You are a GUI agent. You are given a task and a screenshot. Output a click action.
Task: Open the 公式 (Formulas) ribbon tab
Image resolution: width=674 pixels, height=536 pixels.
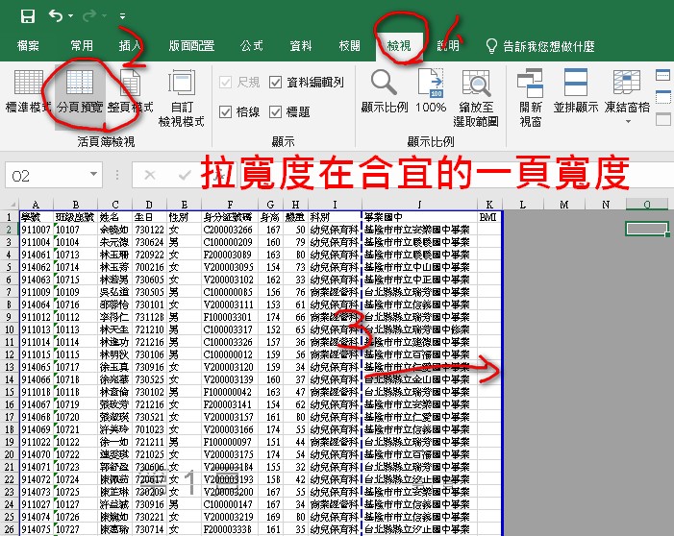pos(252,45)
